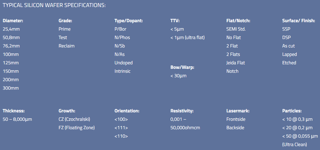Click the SEMI Std. flat option
Image resolution: width=320 pixels, height=150 pixels.
coord(236,29)
